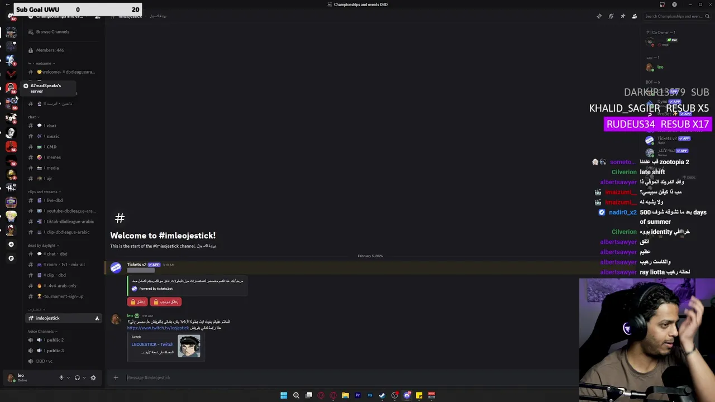Image resolution: width=715 pixels, height=402 pixels.
Task: Open Steam from taskbar
Action: [382, 395]
